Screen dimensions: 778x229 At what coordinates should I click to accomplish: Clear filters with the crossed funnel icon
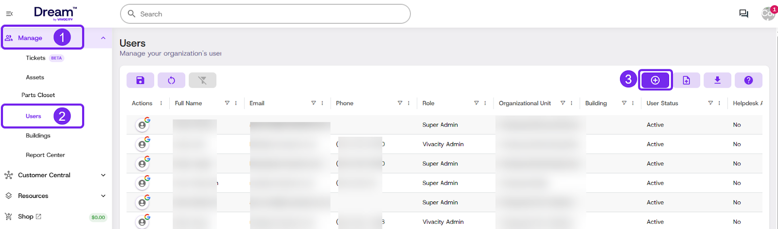pos(202,81)
